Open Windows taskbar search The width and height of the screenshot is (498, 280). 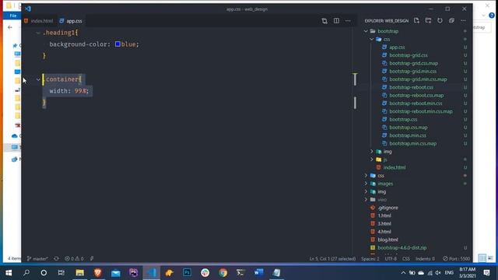(x=26, y=273)
